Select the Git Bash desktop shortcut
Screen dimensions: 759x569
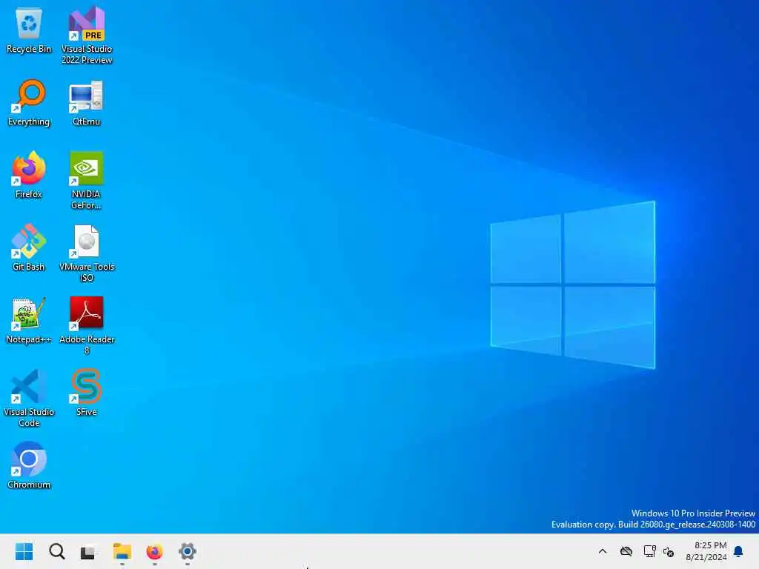pyautogui.click(x=29, y=247)
